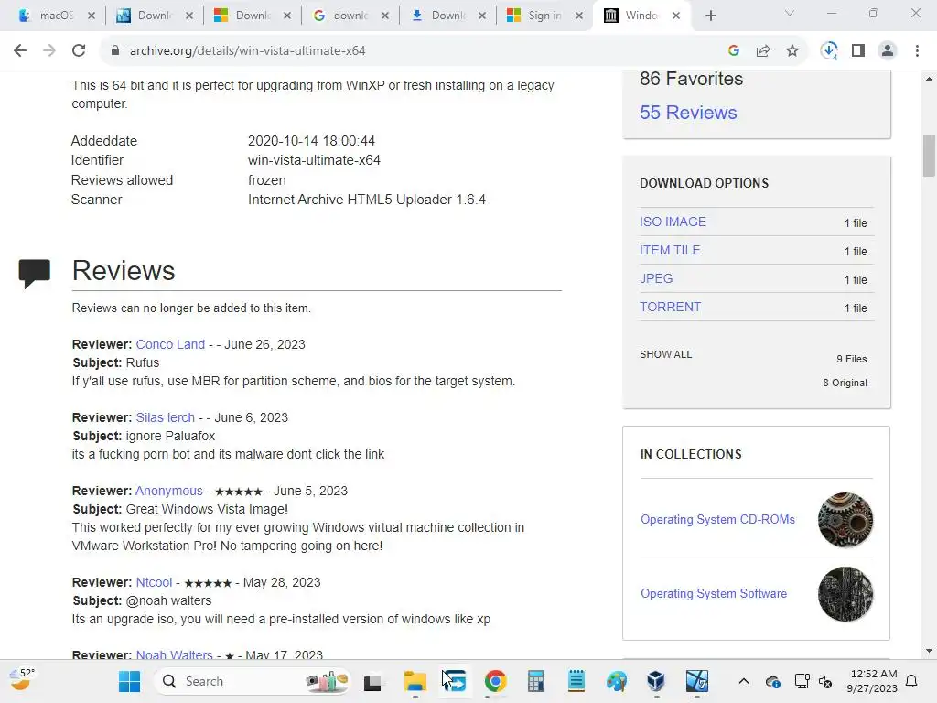
Task: Switch to the Google downlc tab
Action: click(x=350, y=16)
